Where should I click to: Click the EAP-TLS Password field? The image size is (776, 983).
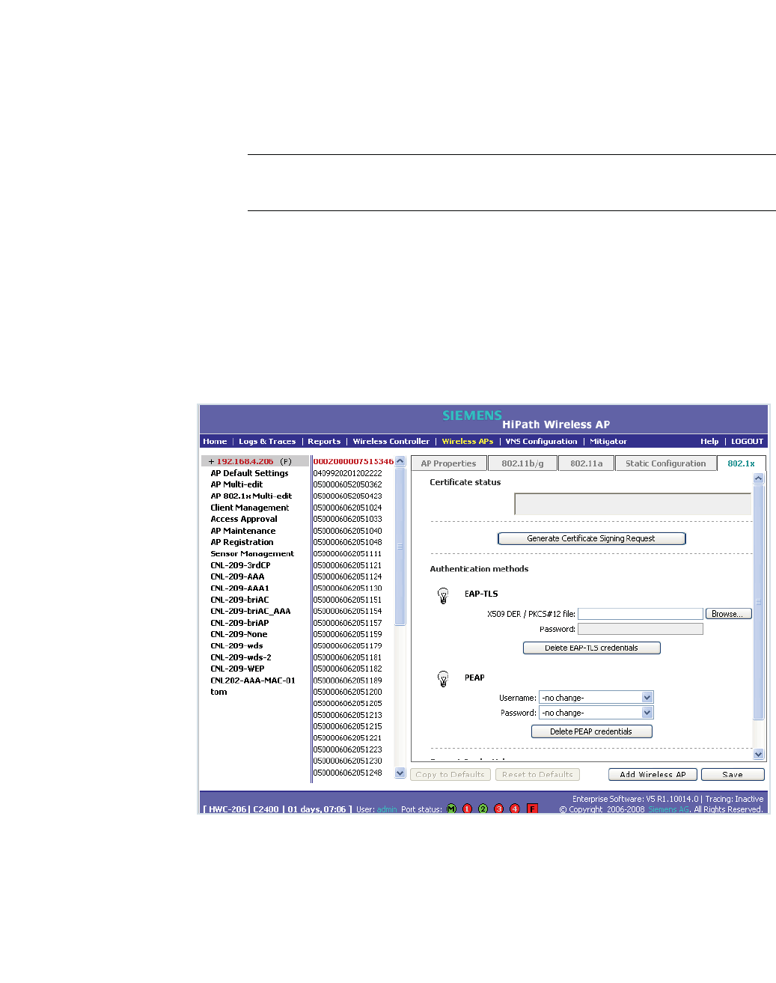coord(641,629)
